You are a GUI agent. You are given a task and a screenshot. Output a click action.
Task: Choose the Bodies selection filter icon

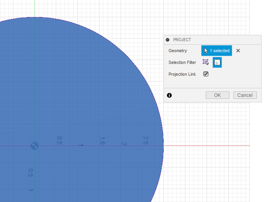217,62
